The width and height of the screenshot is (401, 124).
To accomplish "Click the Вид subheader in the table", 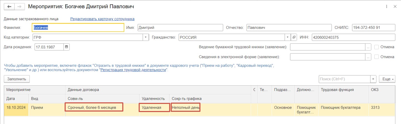I will [47, 99].
